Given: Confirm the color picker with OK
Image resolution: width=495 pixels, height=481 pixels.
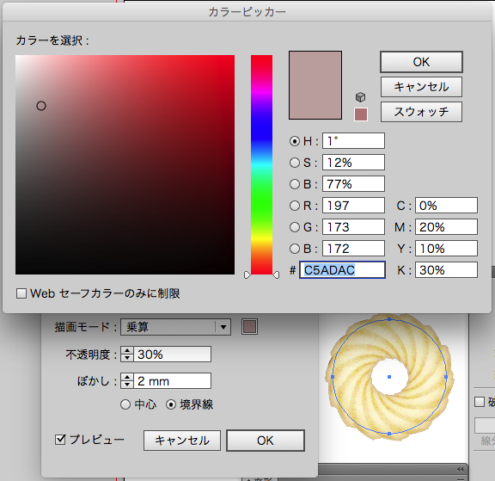Looking at the screenshot, I should coord(421,62).
